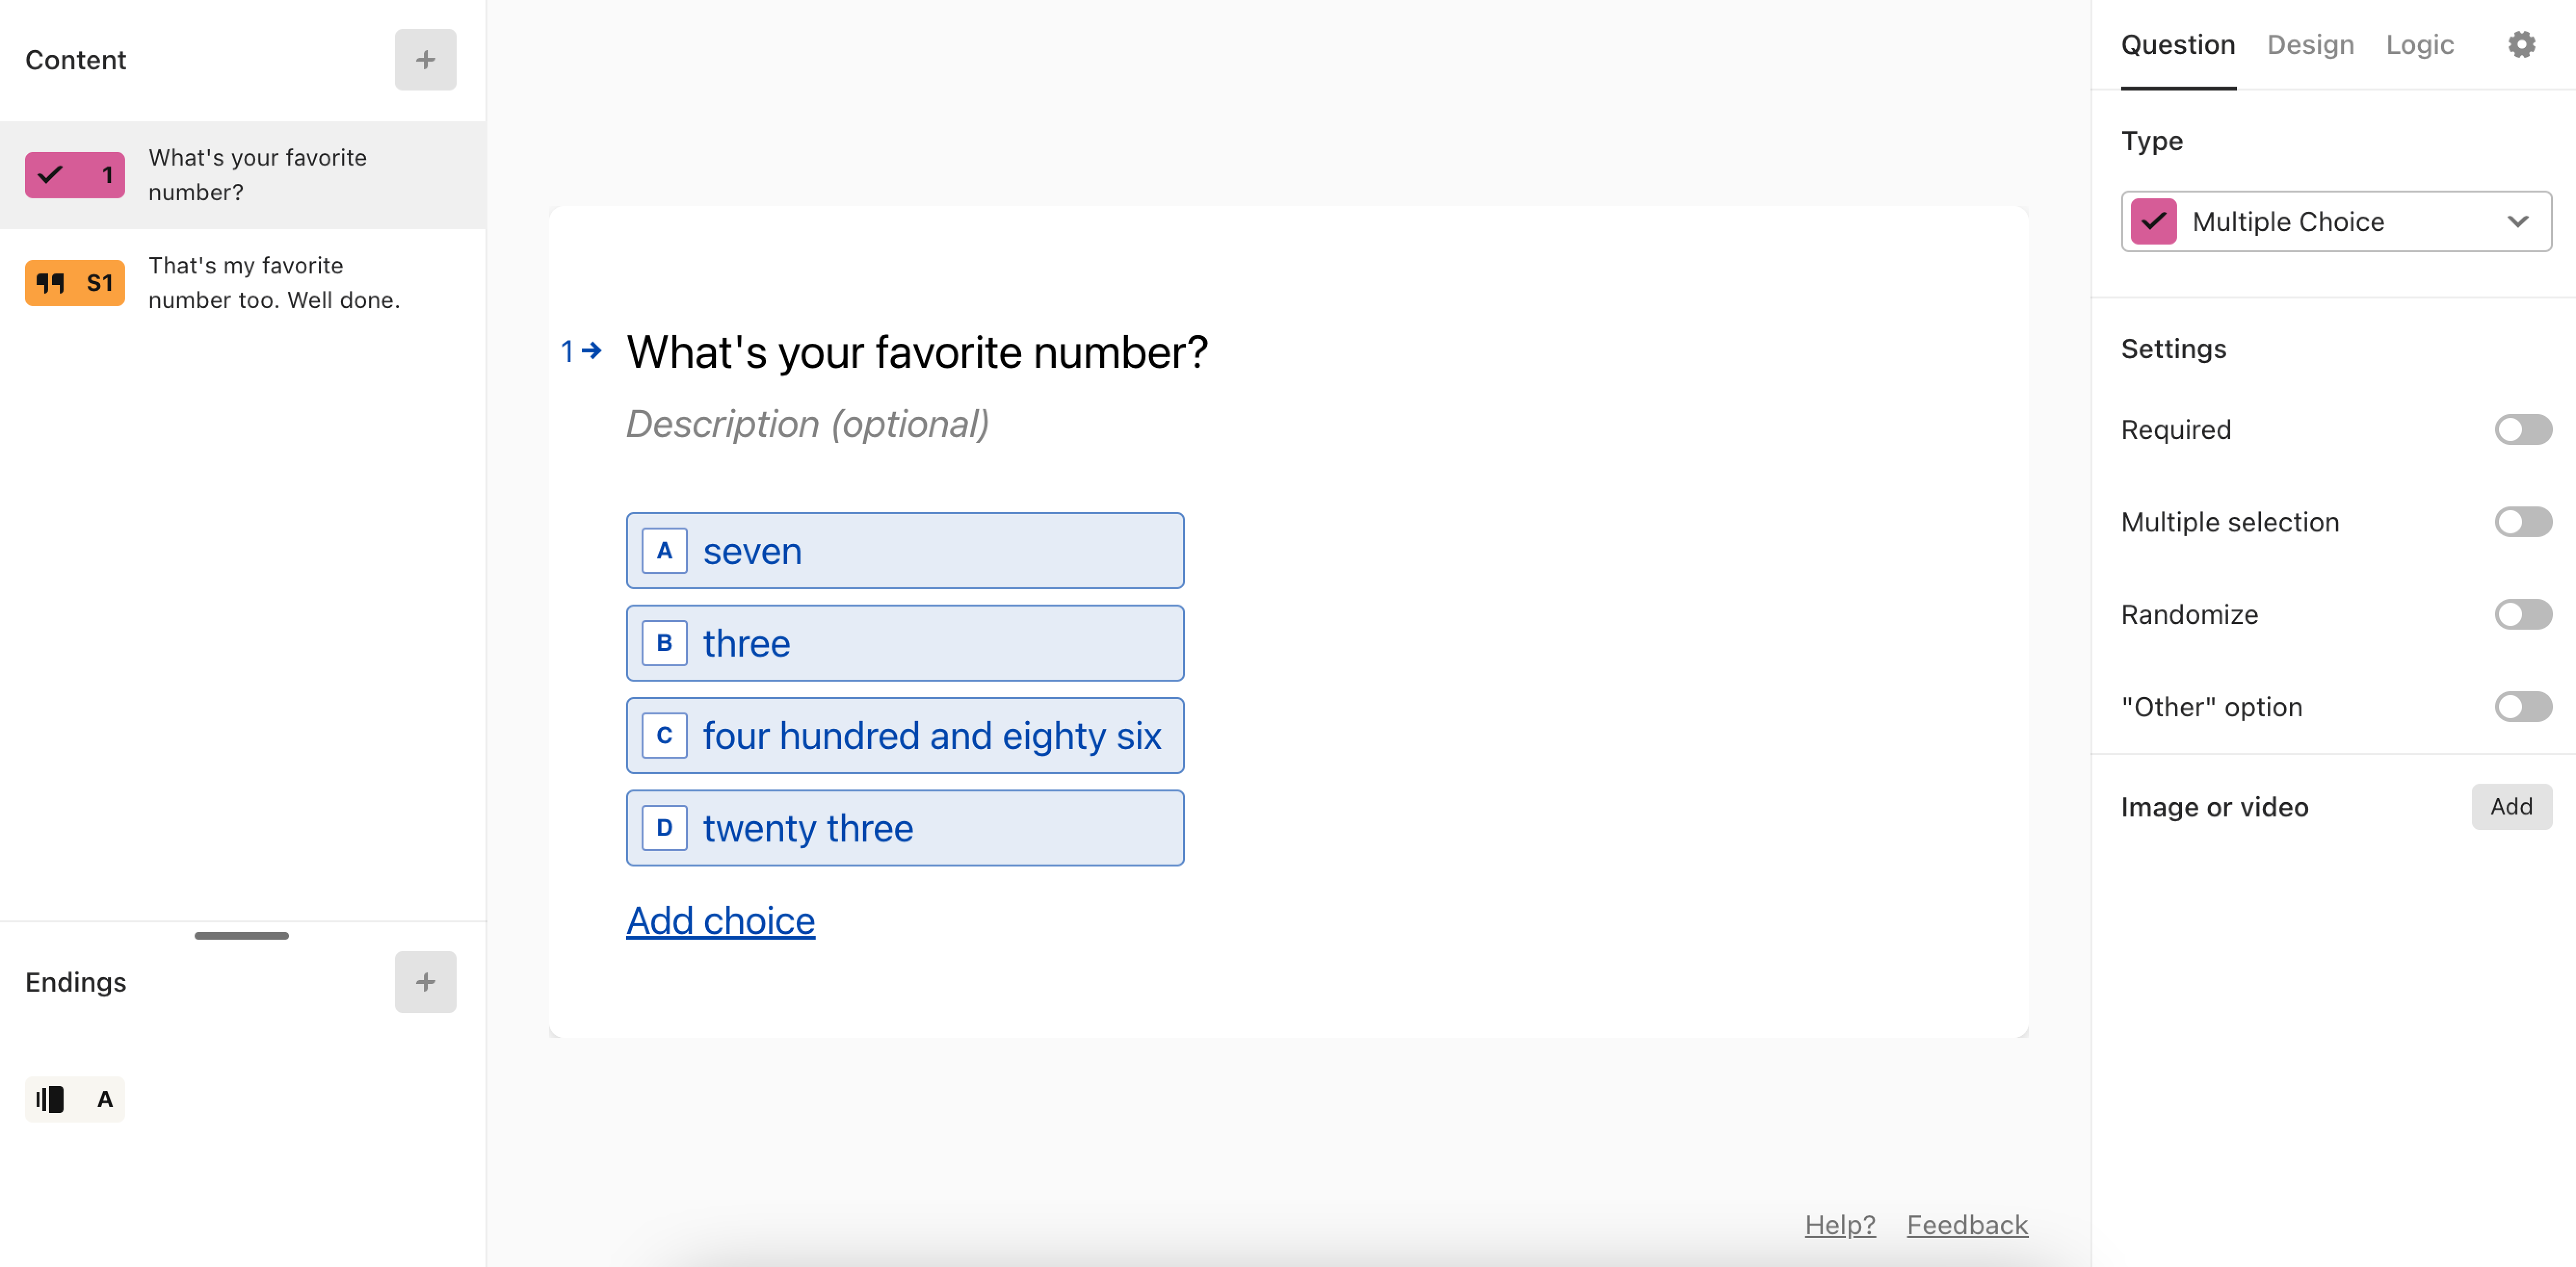Click the plus icon next to Endings
Screen dimensions: 2576x1267
(x=425, y=982)
